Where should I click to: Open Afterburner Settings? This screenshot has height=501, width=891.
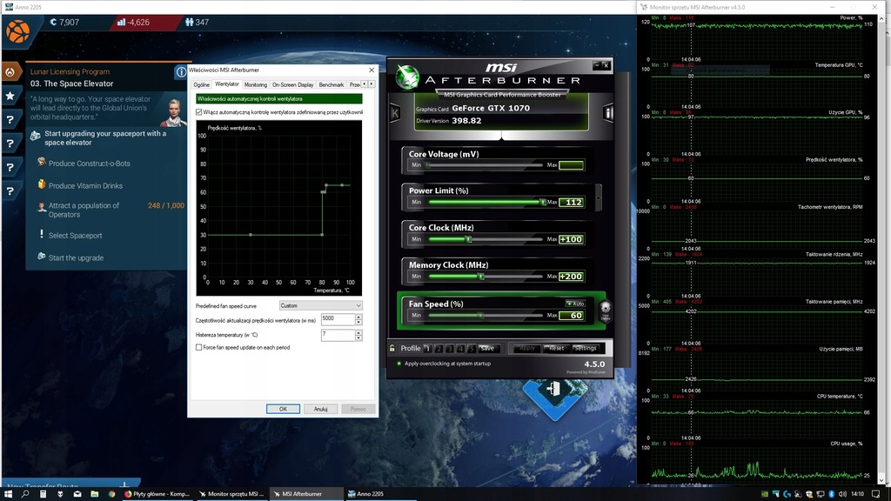pos(585,348)
